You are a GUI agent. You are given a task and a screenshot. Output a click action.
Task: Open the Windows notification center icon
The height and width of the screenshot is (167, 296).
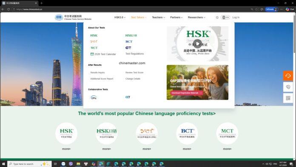291,164
